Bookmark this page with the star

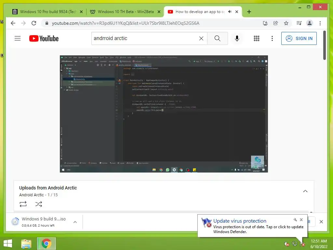[x=286, y=23]
